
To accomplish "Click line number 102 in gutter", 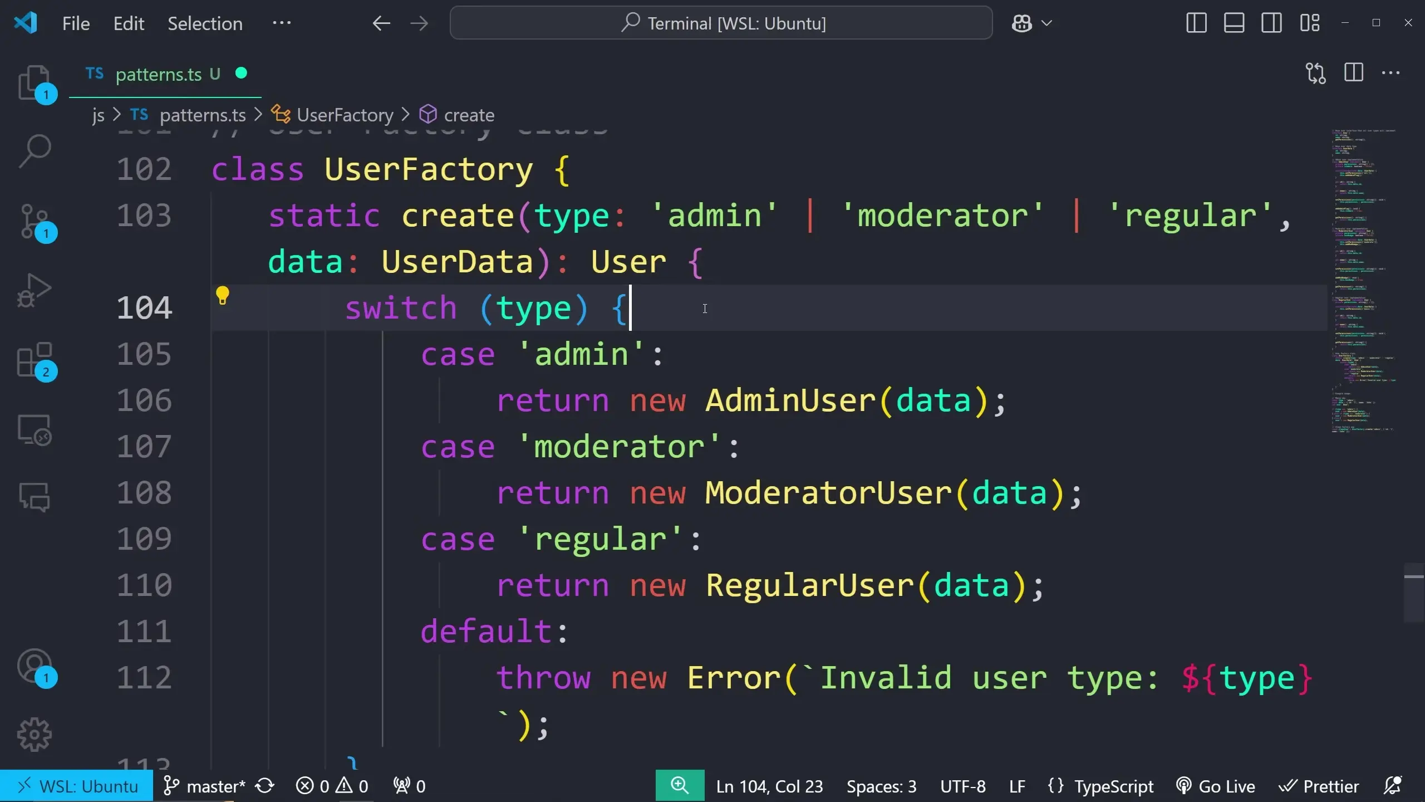I will (x=144, y=169).
